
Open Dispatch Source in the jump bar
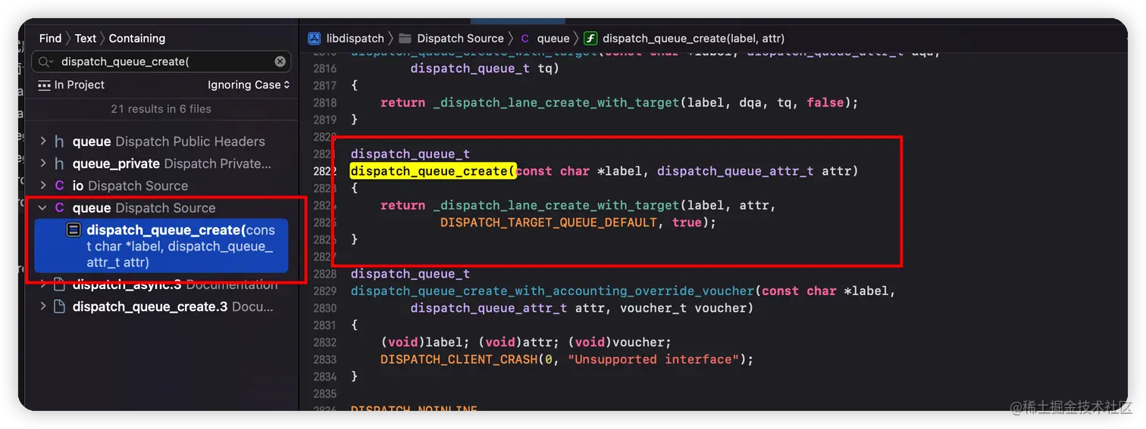[x=460, y=38]
